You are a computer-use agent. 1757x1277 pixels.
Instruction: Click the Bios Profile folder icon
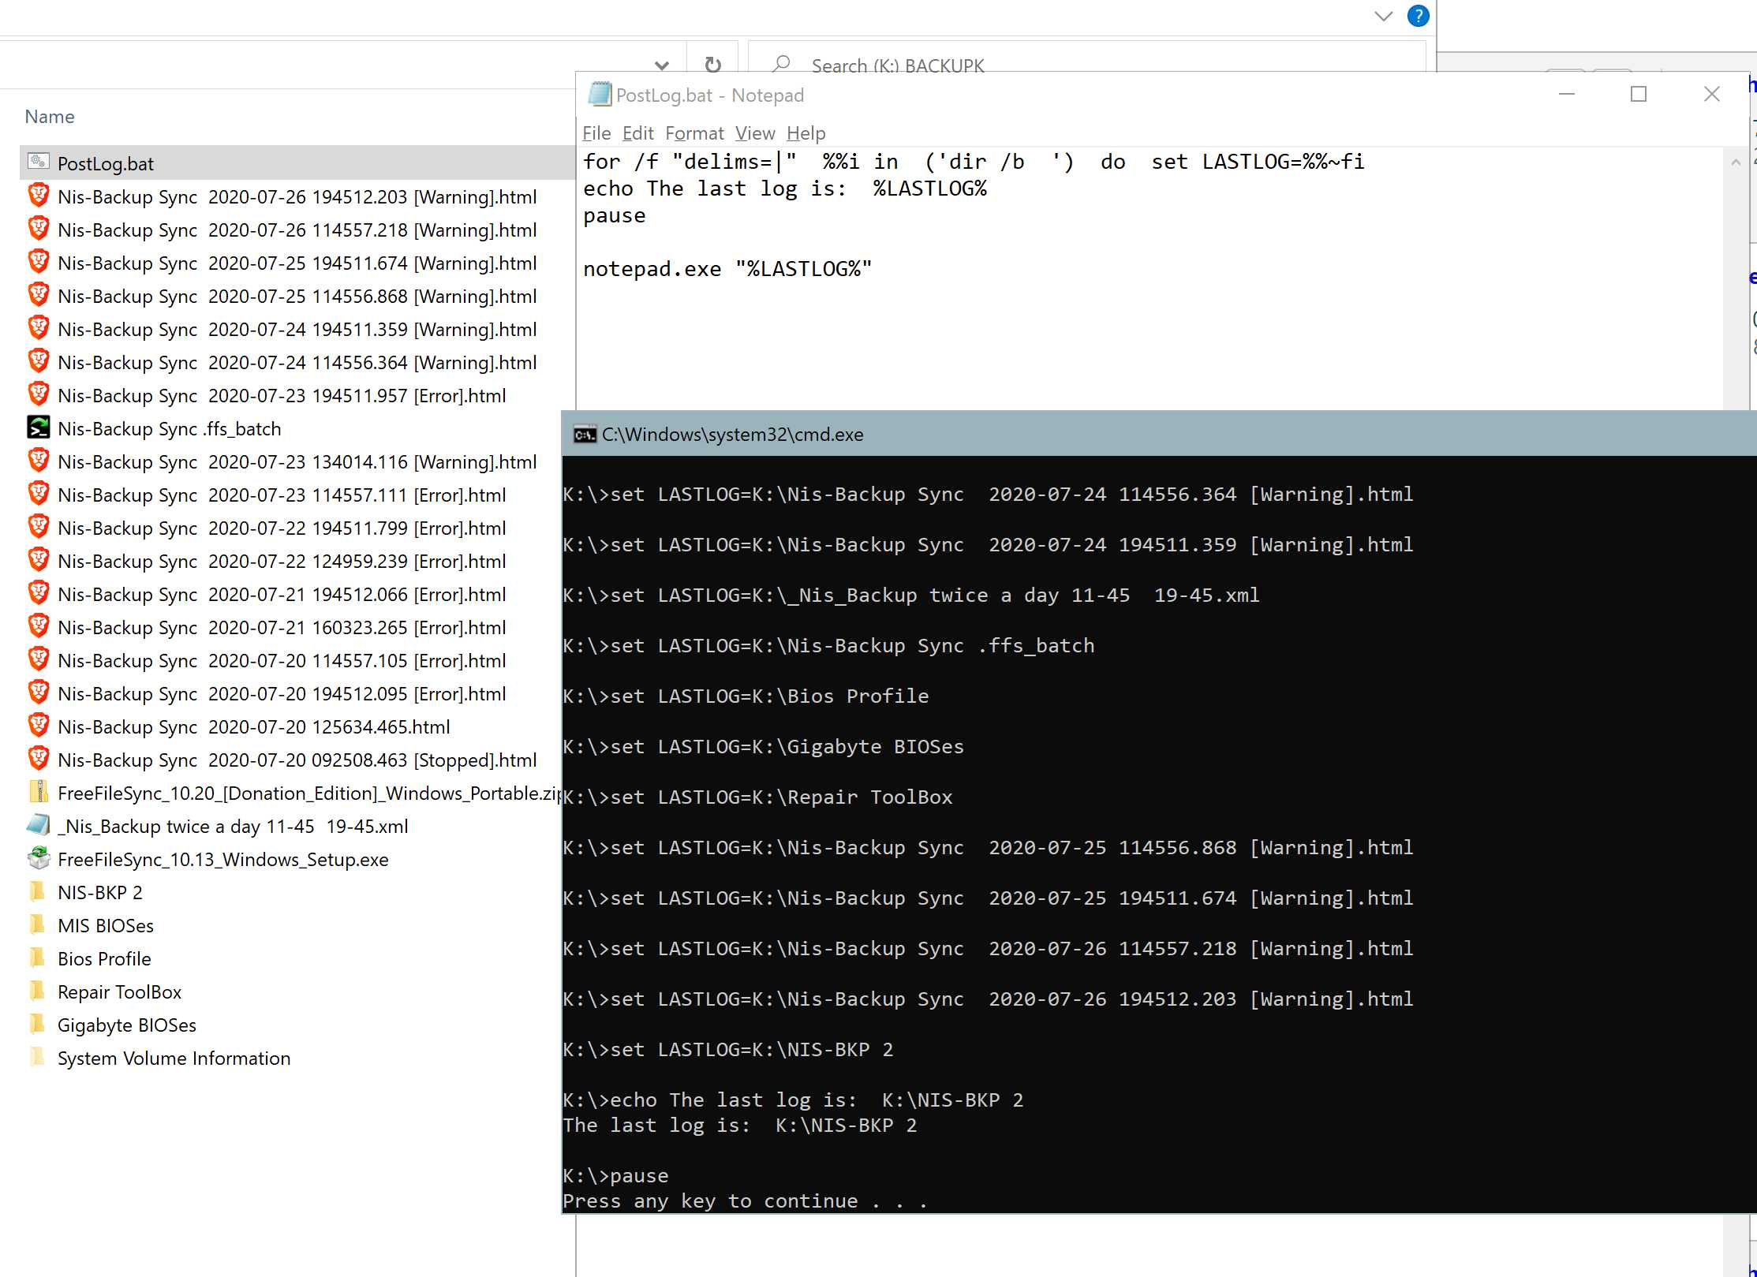point(37,958)
